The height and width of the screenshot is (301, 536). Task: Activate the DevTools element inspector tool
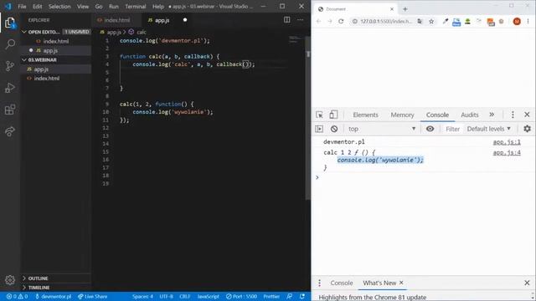tap(319, 115)
